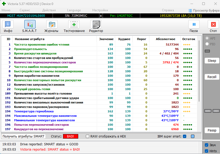Image resolution: width=220 pixels, height=154 pixels.
Task: Click the blue square beside IBM super smart
Action: click(x=193, y=136)
